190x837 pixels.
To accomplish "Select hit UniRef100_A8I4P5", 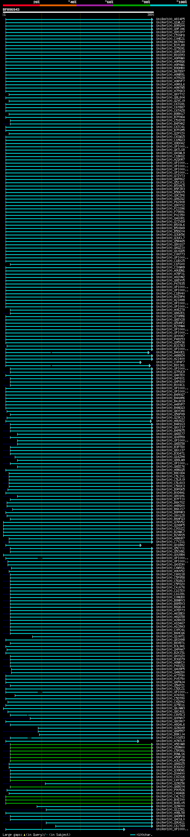I will coord(170,19).
